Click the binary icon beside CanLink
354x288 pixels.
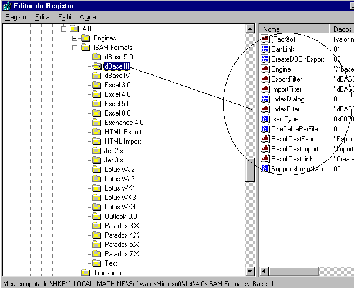point(265,49)
